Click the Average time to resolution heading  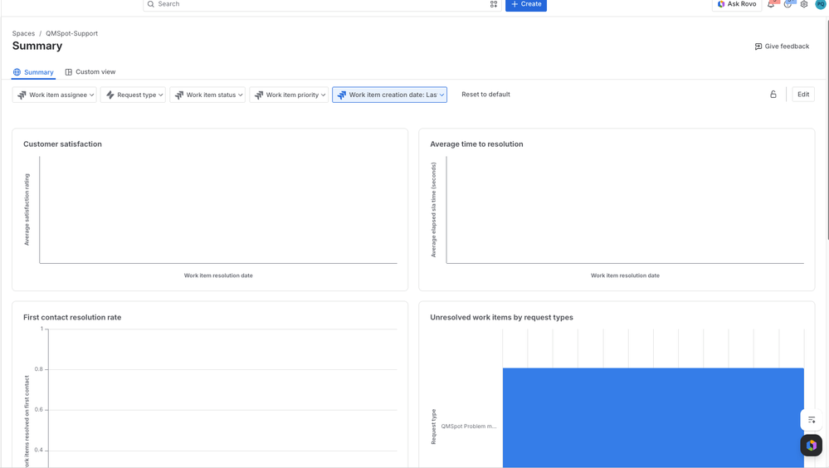pyautogui.click(x=476, y=144)
